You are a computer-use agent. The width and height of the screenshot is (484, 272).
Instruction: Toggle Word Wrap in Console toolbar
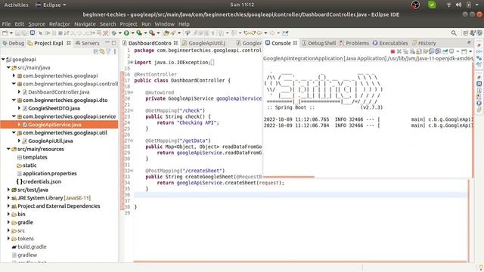click(x=425, y=51)
